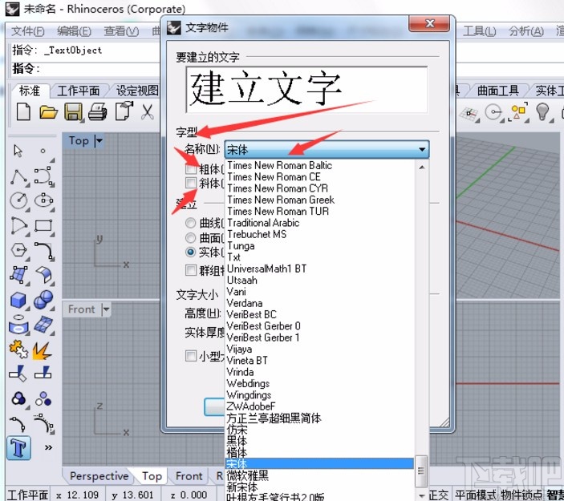This screenshot has height=501, width=564.
Task: Select the Puzzle piece gear tool
Action: 18,349
